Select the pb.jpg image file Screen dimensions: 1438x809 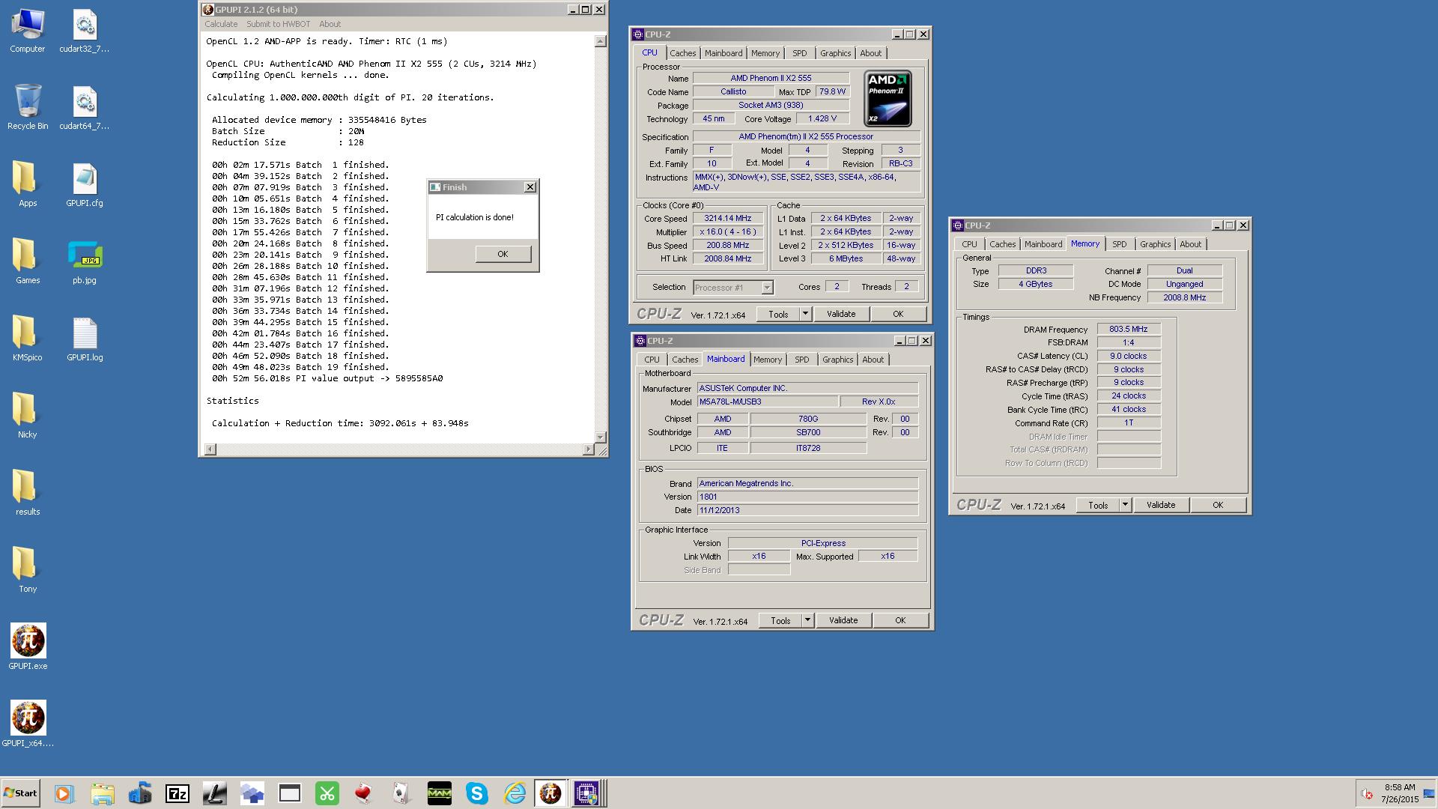[x=85, y=261]
